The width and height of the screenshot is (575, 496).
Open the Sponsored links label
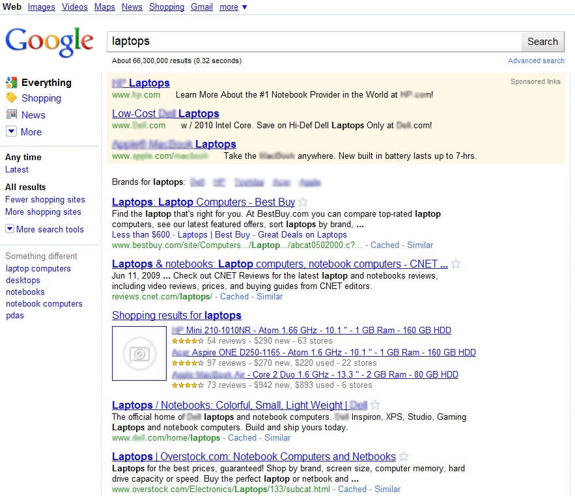click(535, 81)
